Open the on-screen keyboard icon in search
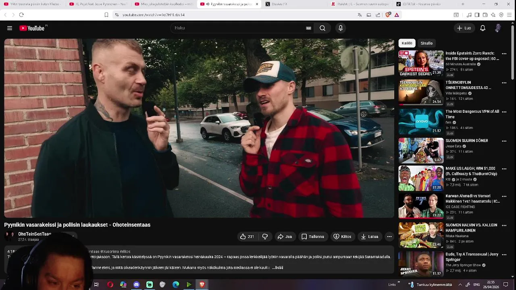Viewport: 516px width, 290px height. 309,28
